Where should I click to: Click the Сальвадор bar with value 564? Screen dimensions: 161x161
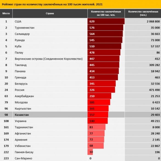pos(105,34)
